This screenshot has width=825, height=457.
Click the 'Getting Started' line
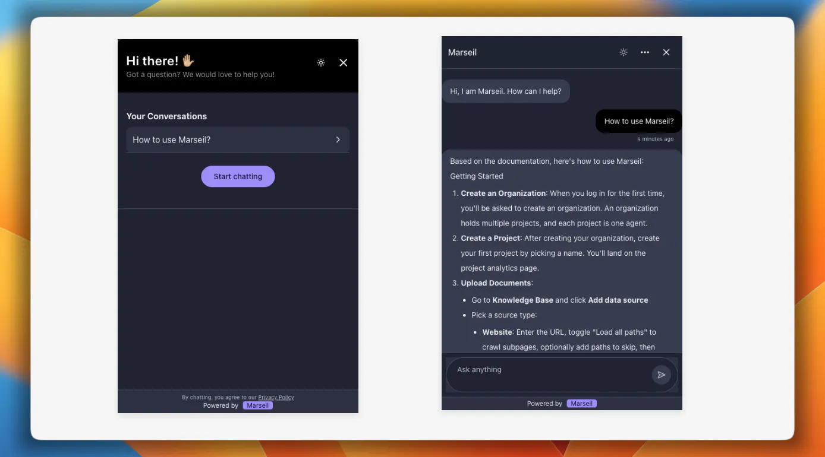pos(477,176)
